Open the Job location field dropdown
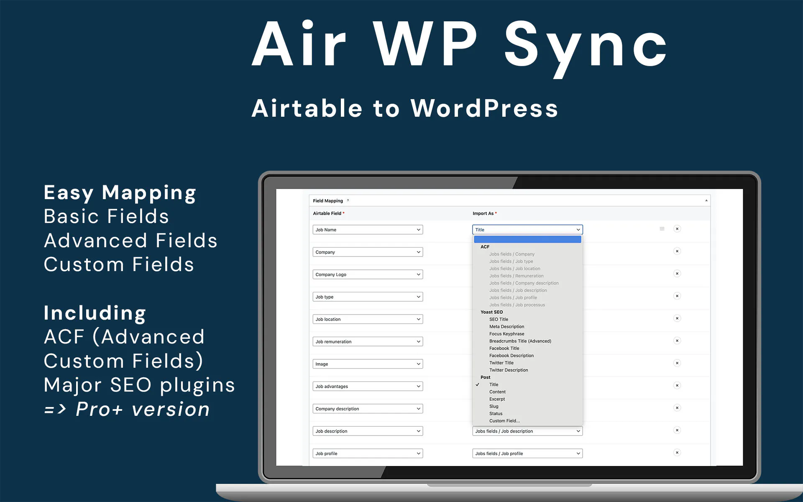 pyautogui.click(x=368, y=319)
